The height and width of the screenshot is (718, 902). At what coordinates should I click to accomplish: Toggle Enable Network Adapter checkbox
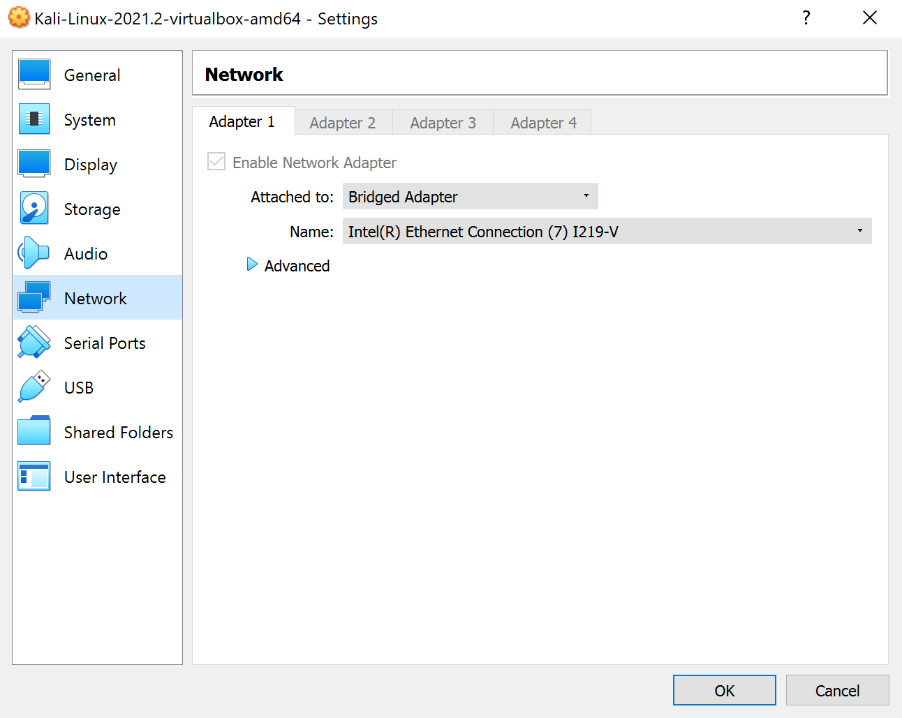coord(216,162)
